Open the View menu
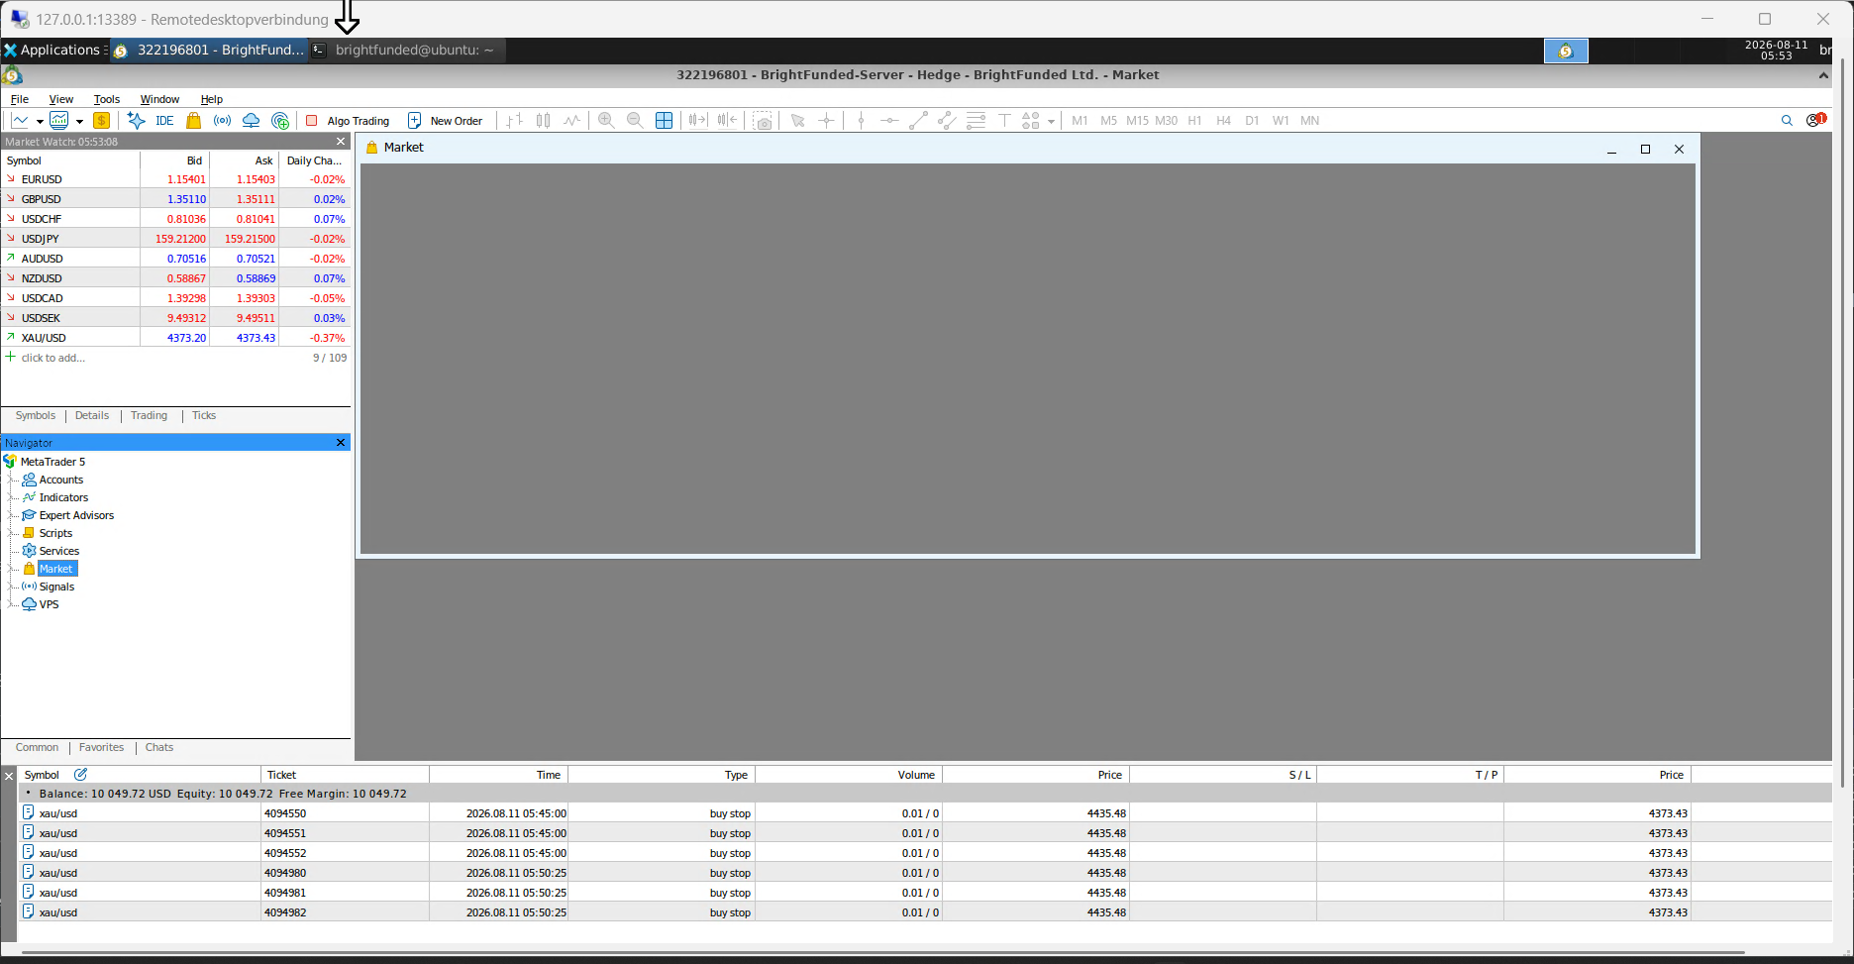The width and height of the screenshot is (1854, 964). [x=61, y=99]
